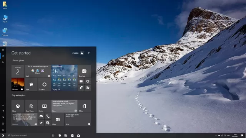This screenshot has height=138, width=246.
Task: Click the volume speaker icon in tray
Action: click(x=225, y=135)
